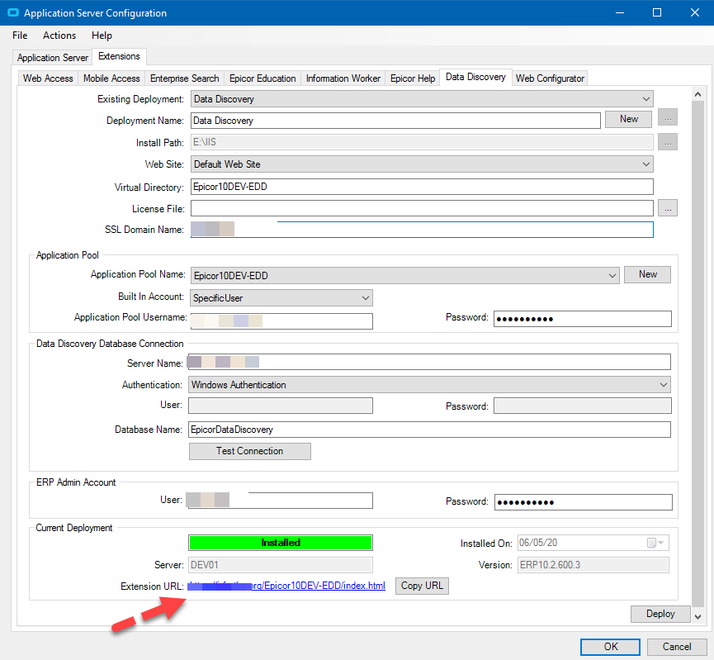Browse for the Install Path folder

pos(668,142)
